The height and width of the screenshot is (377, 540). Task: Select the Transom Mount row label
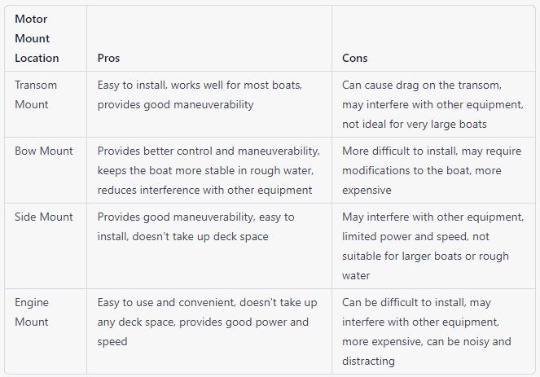pos(36,94)
